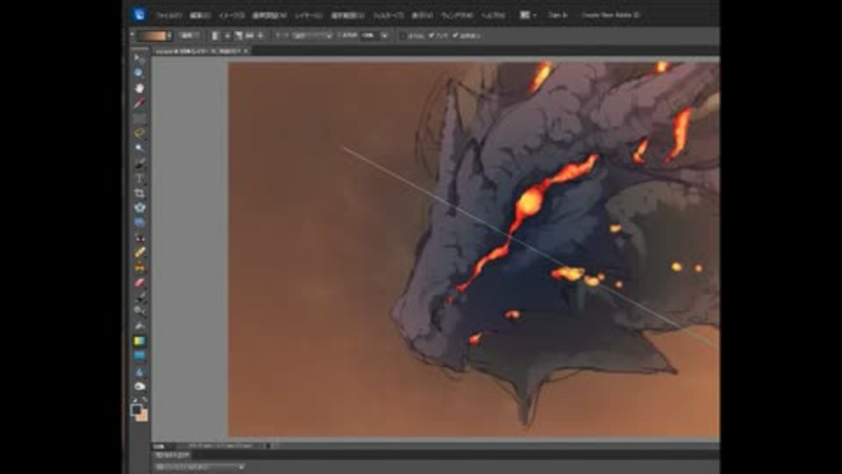Choose the Eyedropper tool
The height and width of the screenshot is (474, 842).
point(139,103)
